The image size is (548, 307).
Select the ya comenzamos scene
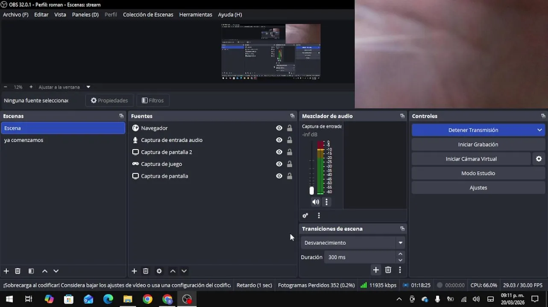(63, 140)
